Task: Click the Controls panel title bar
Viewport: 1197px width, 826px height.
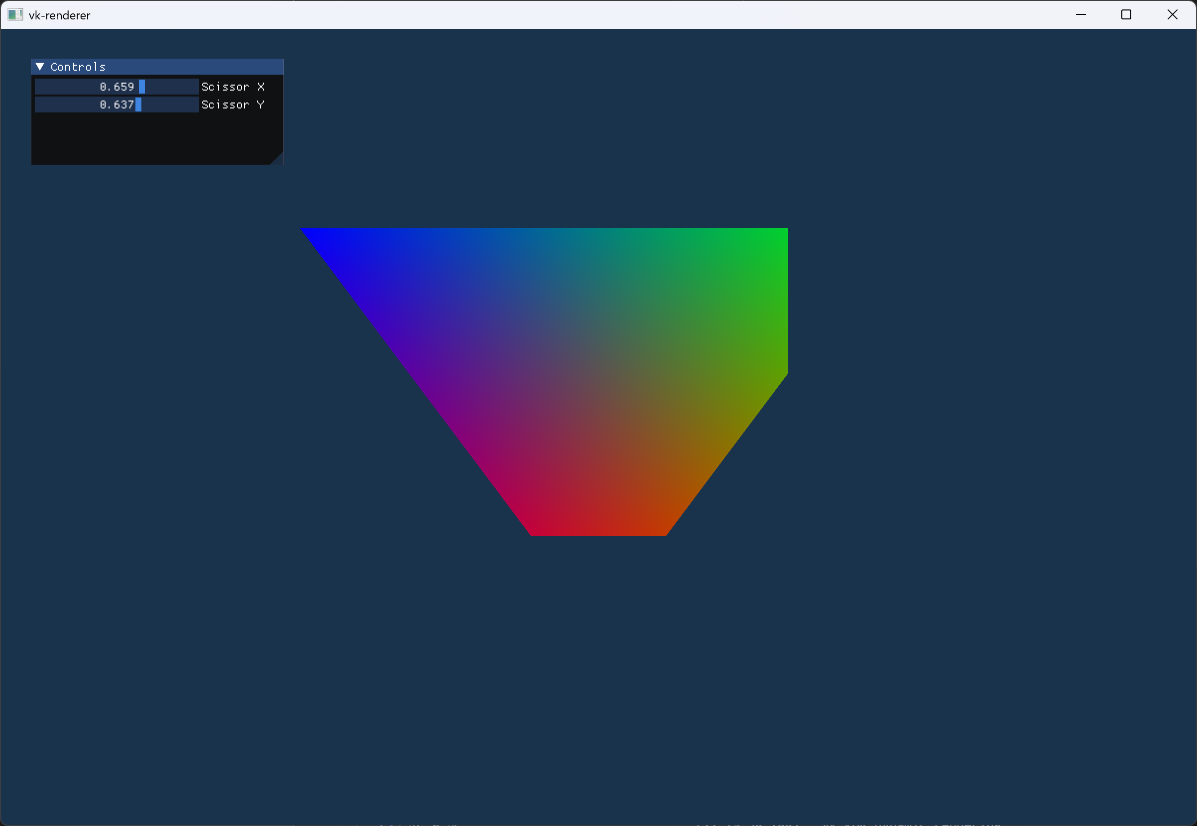Action: (x=157, y=67)
